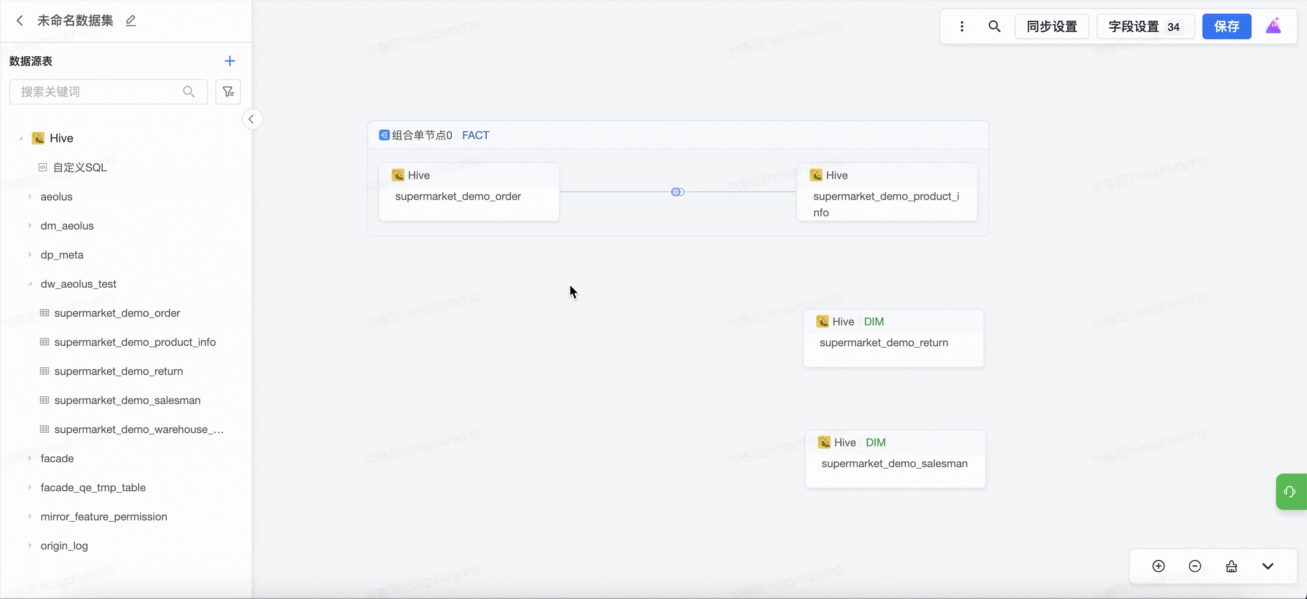Zoom in the canvas with plus circle
1307x599 pixels.
point(1158,566)
